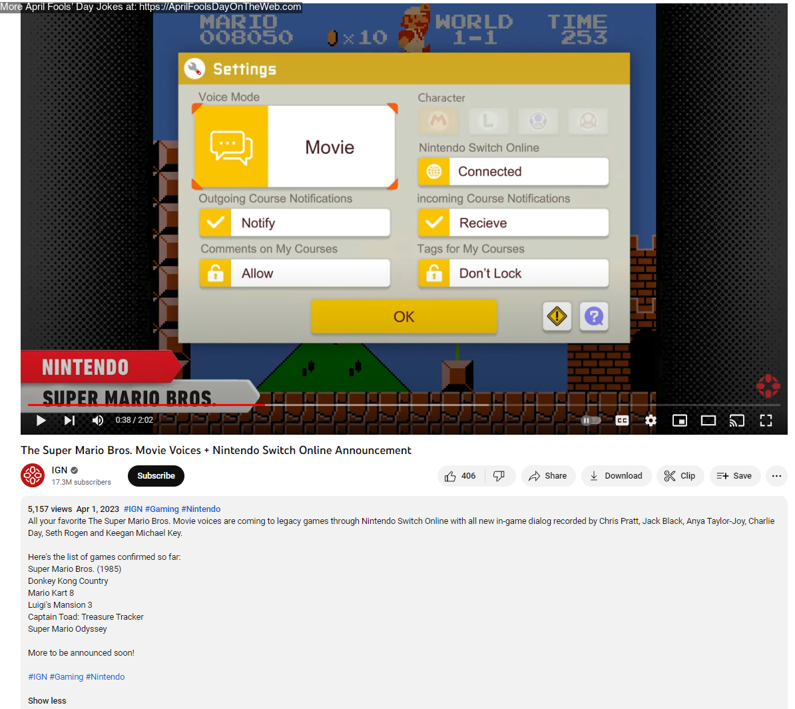Click the yellow warning diamond icon
Viewport: 795px width, 709px height.
click(557, 316)
